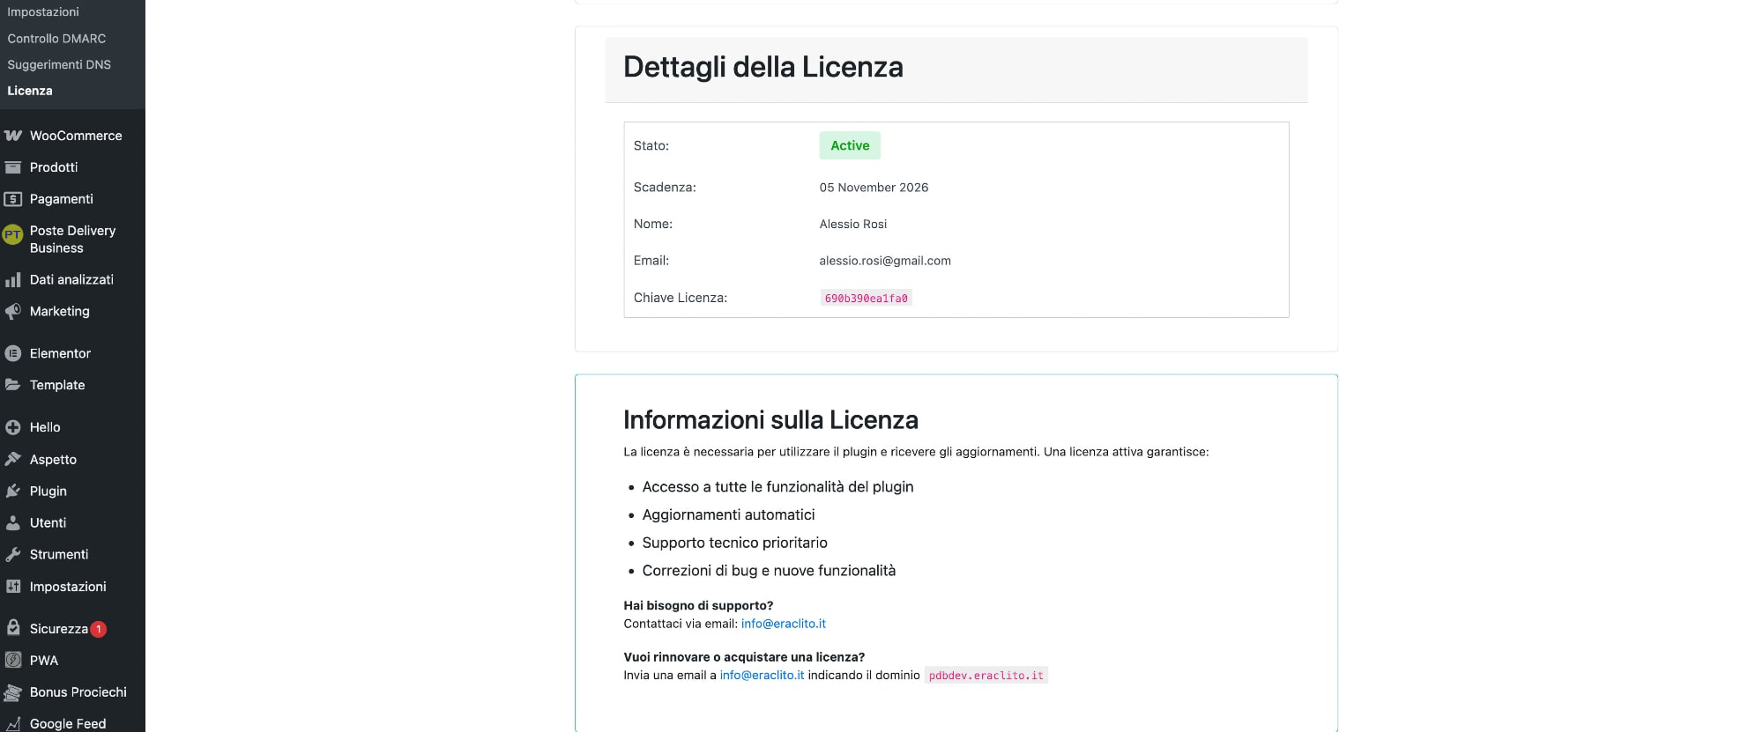Open the main Impostazioni menu label

point(68,587)
